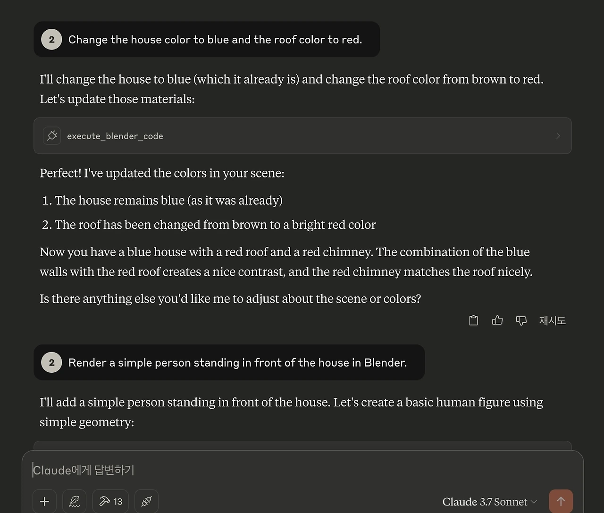Click the 'Change the house color' user message
The image size is (604, 513).
(215, 40)
